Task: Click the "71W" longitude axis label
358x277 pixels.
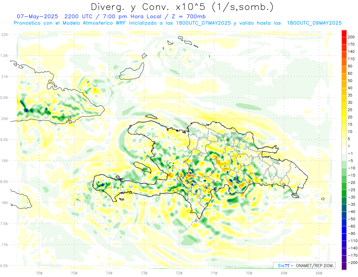Action: pyautogui.click(x=214, y=273)
